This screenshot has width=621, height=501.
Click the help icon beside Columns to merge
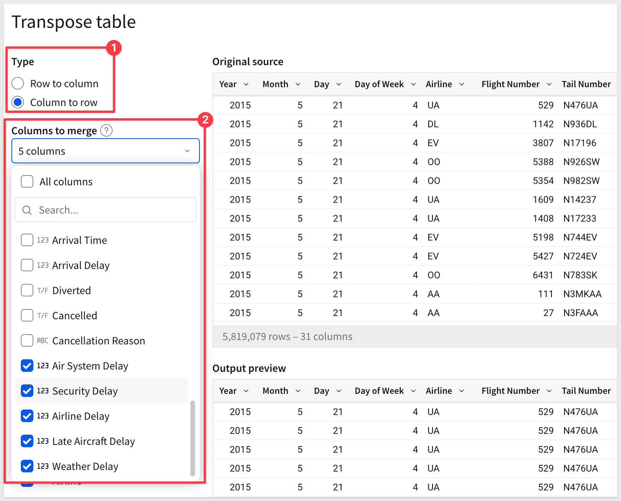coord(106,130)
